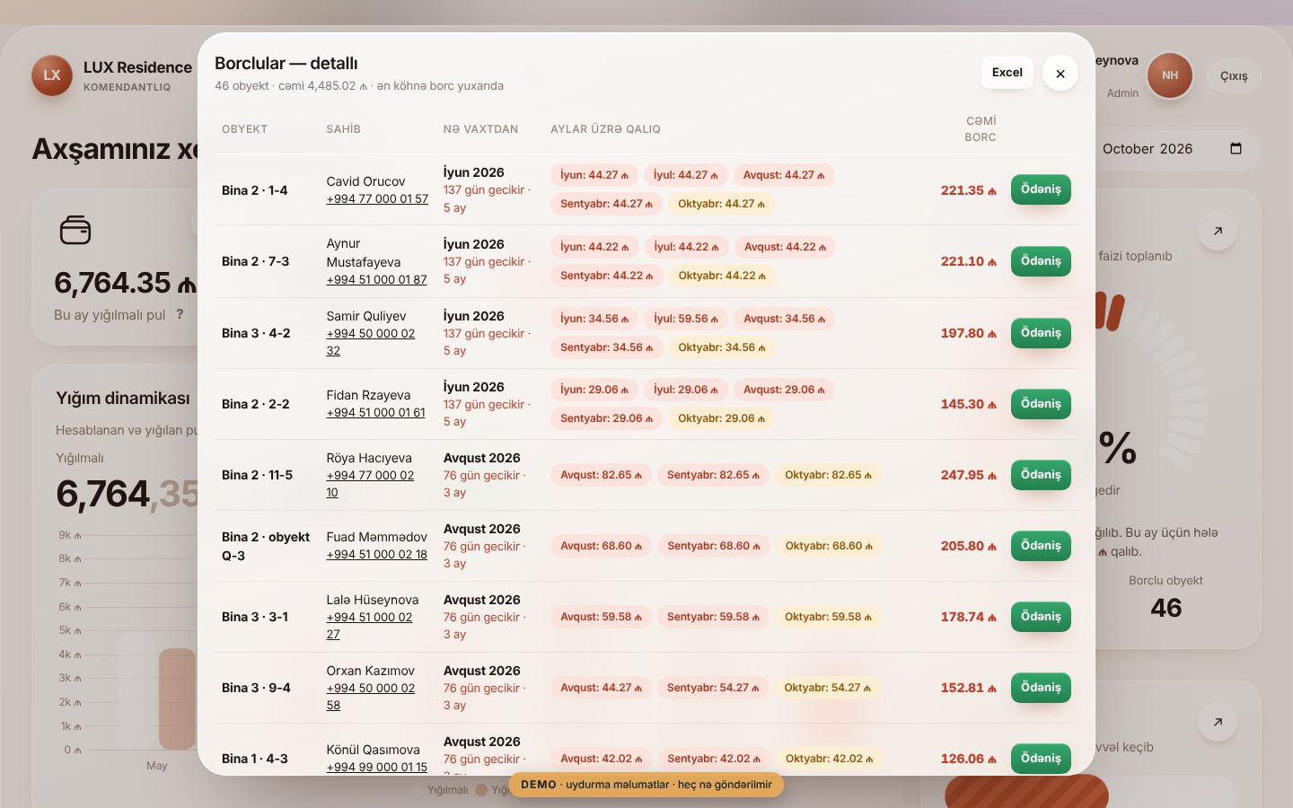Click the İyul: 59.56 chip for Bina 3 · 4-2
The height and width of the screenshot is (808, 1293).
coord(686,319)
